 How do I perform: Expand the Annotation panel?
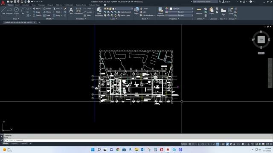coord(81,19)
